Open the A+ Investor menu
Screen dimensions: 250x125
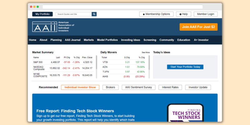[x=201, y=40]
